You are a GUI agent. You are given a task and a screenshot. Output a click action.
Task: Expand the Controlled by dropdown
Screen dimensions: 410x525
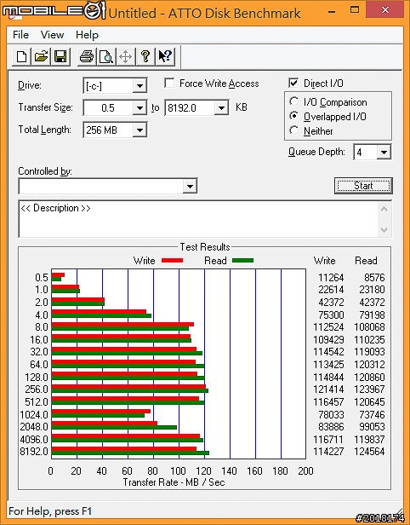pos(190,186)
